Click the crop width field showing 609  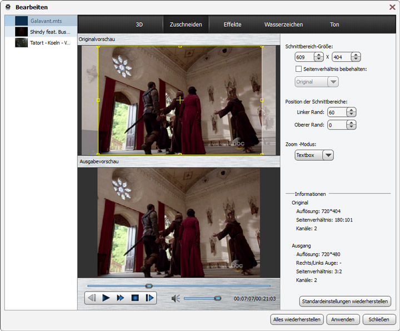[x=304, y=57]
